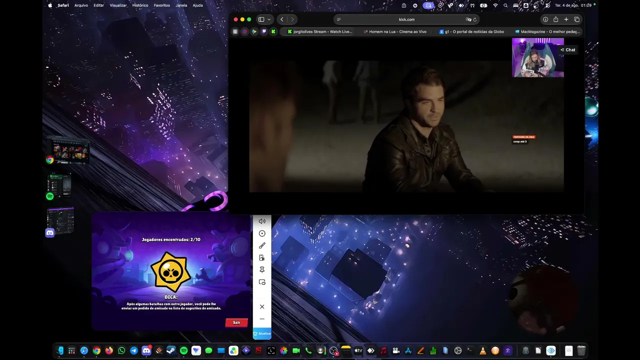Toggle the pin icon in side toolbar
The image size is (640, 360).
(262, 270)
